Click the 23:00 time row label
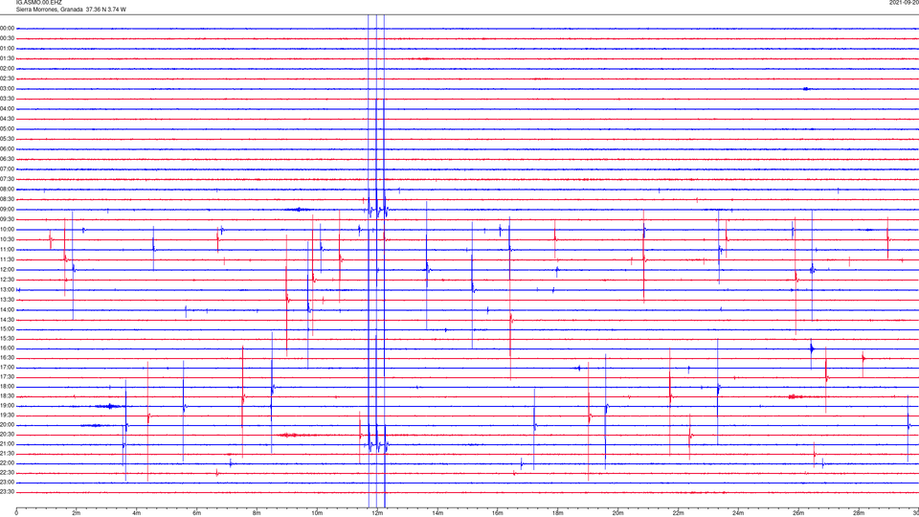 pos(7,483)
